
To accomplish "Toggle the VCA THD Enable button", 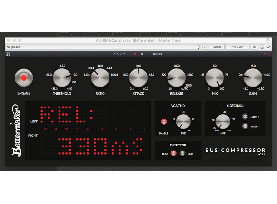I will tap(164, 121).
